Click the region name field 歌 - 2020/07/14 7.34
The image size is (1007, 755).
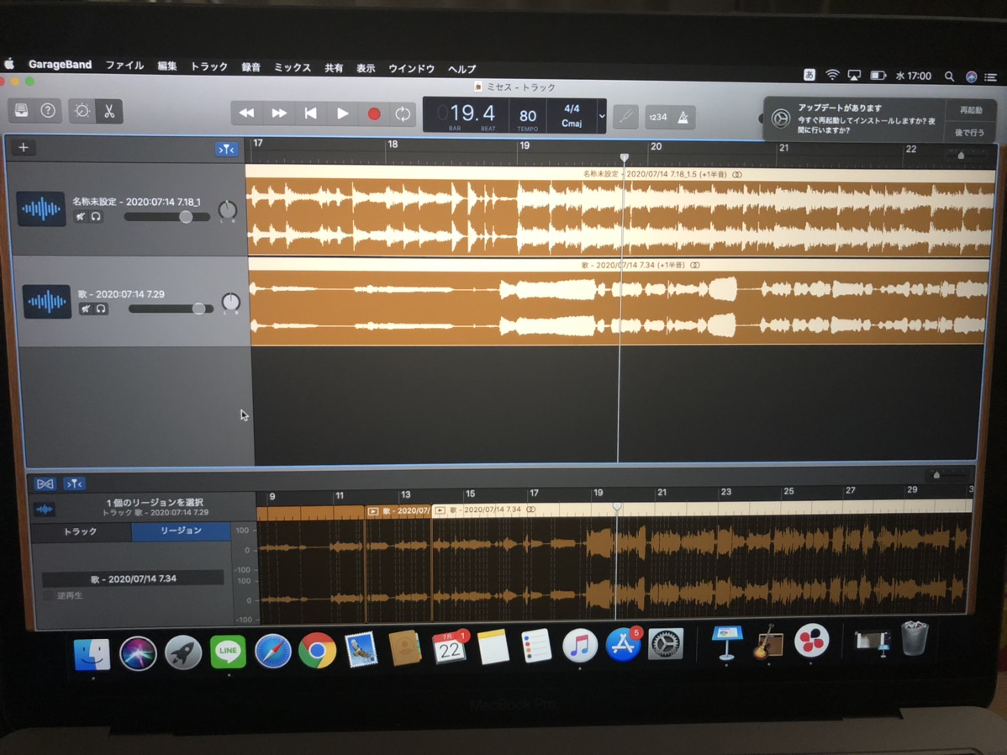click(133, 578)
